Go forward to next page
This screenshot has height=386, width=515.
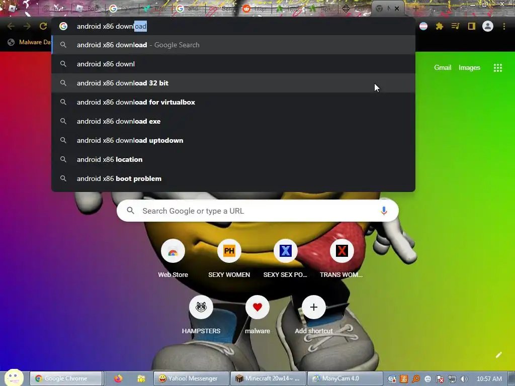[x=27, y=26]
